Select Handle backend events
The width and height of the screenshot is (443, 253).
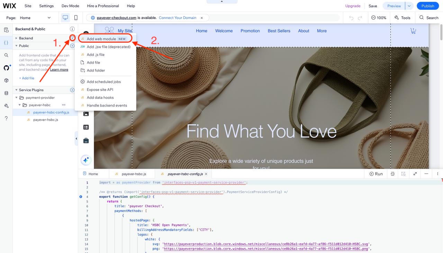[x=105, y=105]
